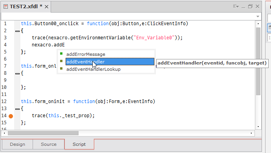
Task: Toggle the orange breakpoint on line 14
Action: pyautogui.click(x=11, y=116)
